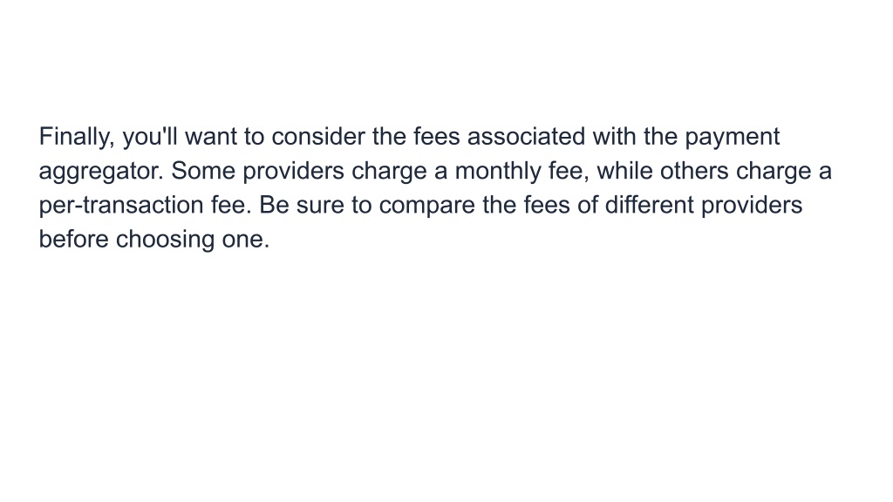
Task: Click the word "consider" in first line
Action: click(x=317, y=137)
